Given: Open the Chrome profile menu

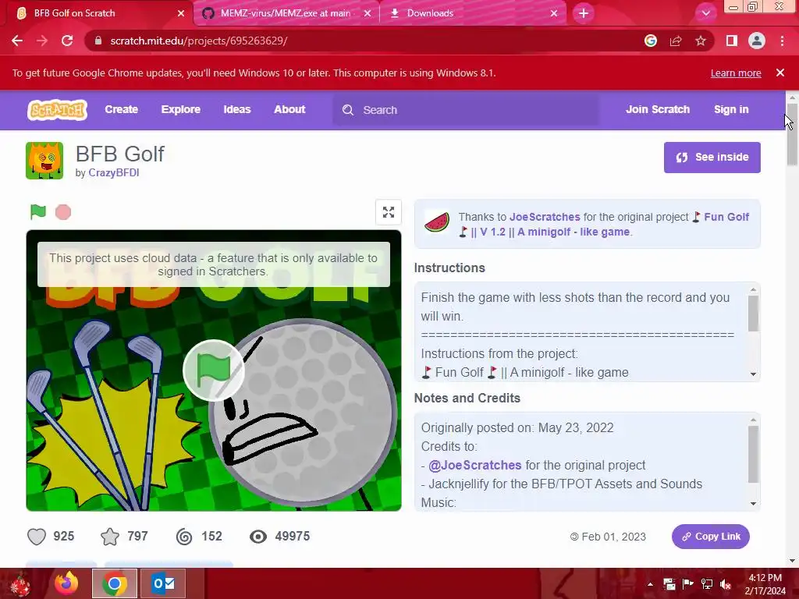Looking at the screenshot, I should (757, 41).
